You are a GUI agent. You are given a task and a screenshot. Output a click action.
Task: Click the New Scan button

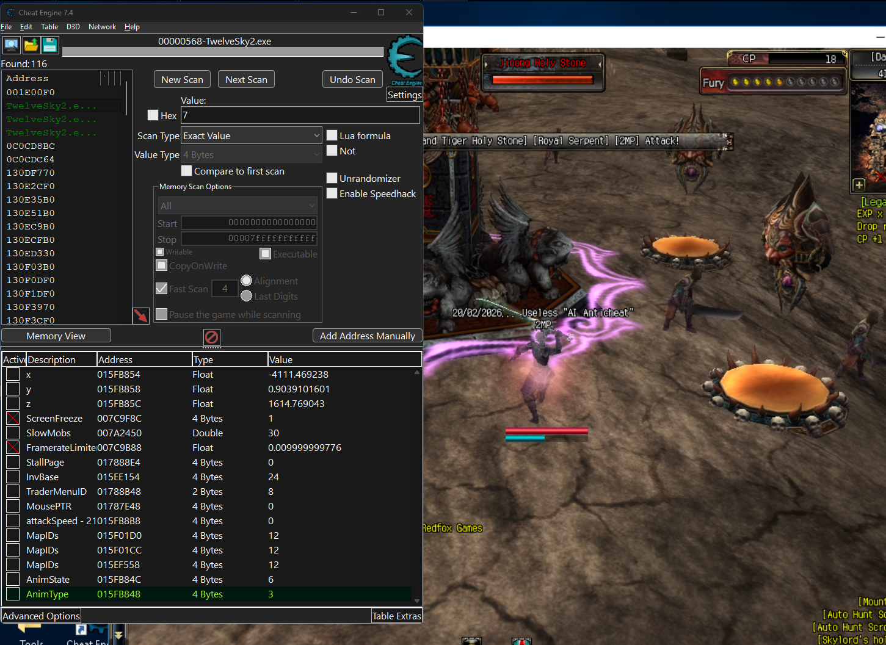(x=182, y=79)
